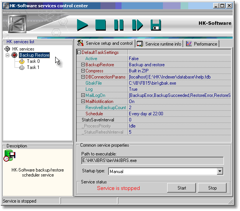The image size is (240, 211).
Task: Click the database backup icon in Description
Action: click(9, 155)
